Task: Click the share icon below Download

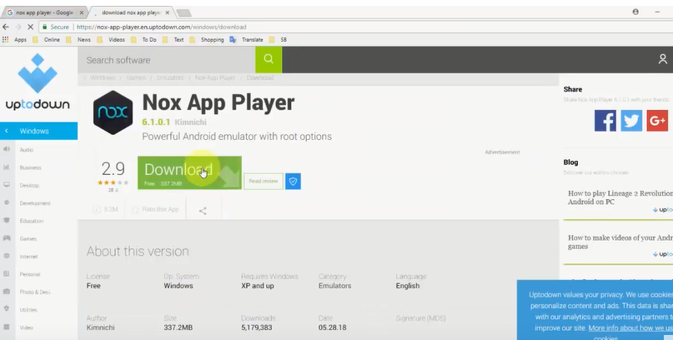Action: click(203, 211)
